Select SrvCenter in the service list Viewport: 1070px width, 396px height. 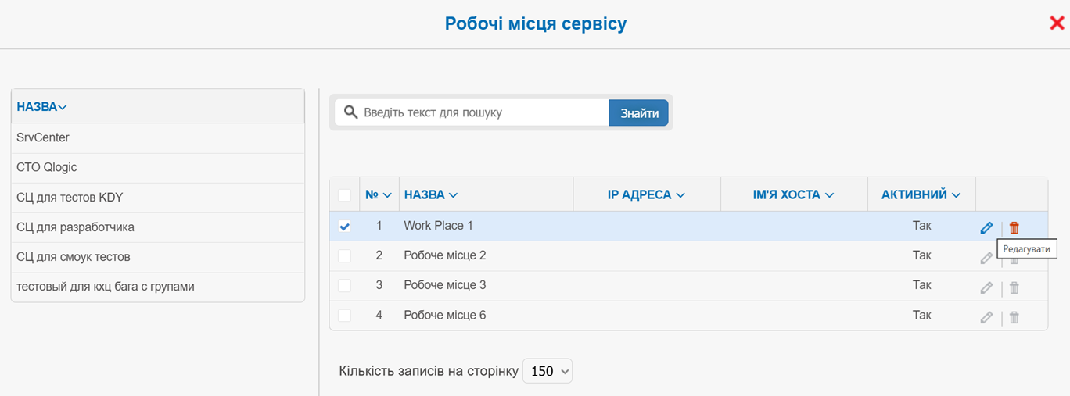point(43,137)
